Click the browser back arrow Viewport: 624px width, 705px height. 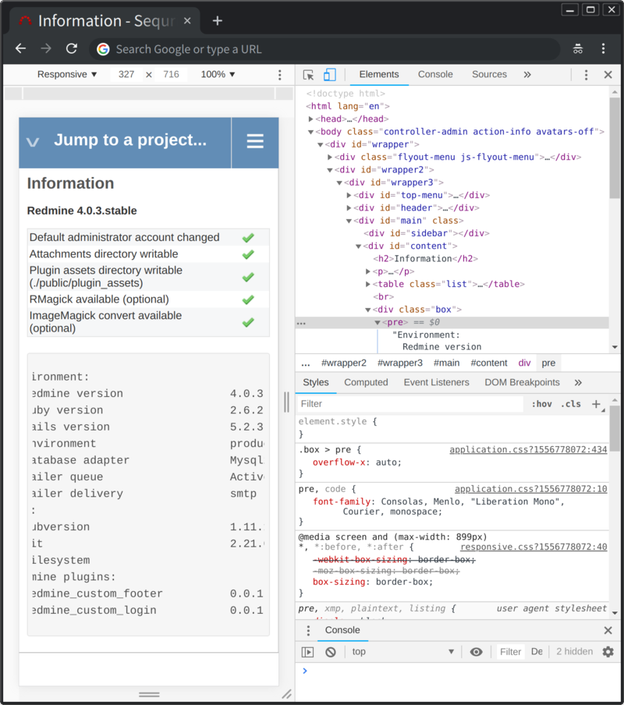point(21,48)
